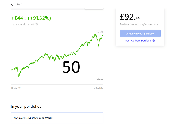This screenshot has height=130, width=172.
Task: Click the trash bin icon
Action: point(153,41)
